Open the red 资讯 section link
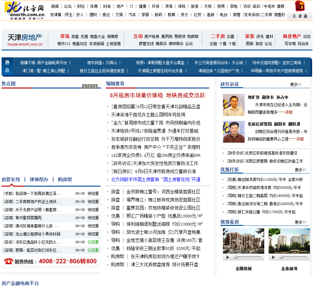314x286 pixels. [65, 36]
